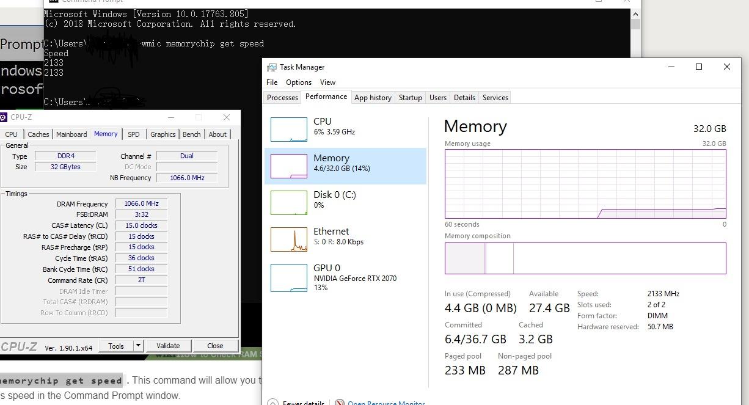Click the Cached 3.2 GB value

click(536, 339)
